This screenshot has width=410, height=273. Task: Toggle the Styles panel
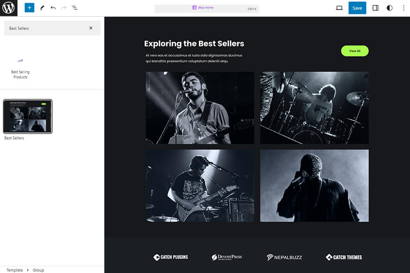coord(389,7)
